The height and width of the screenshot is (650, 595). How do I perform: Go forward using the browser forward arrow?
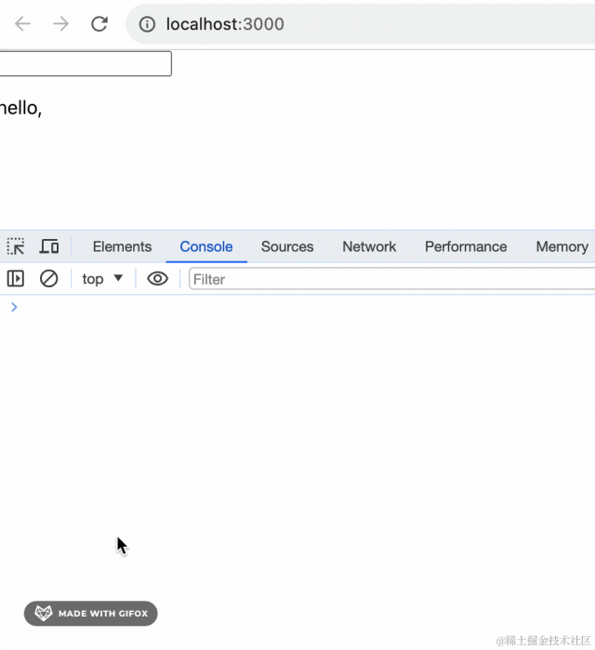click(61, 24)
